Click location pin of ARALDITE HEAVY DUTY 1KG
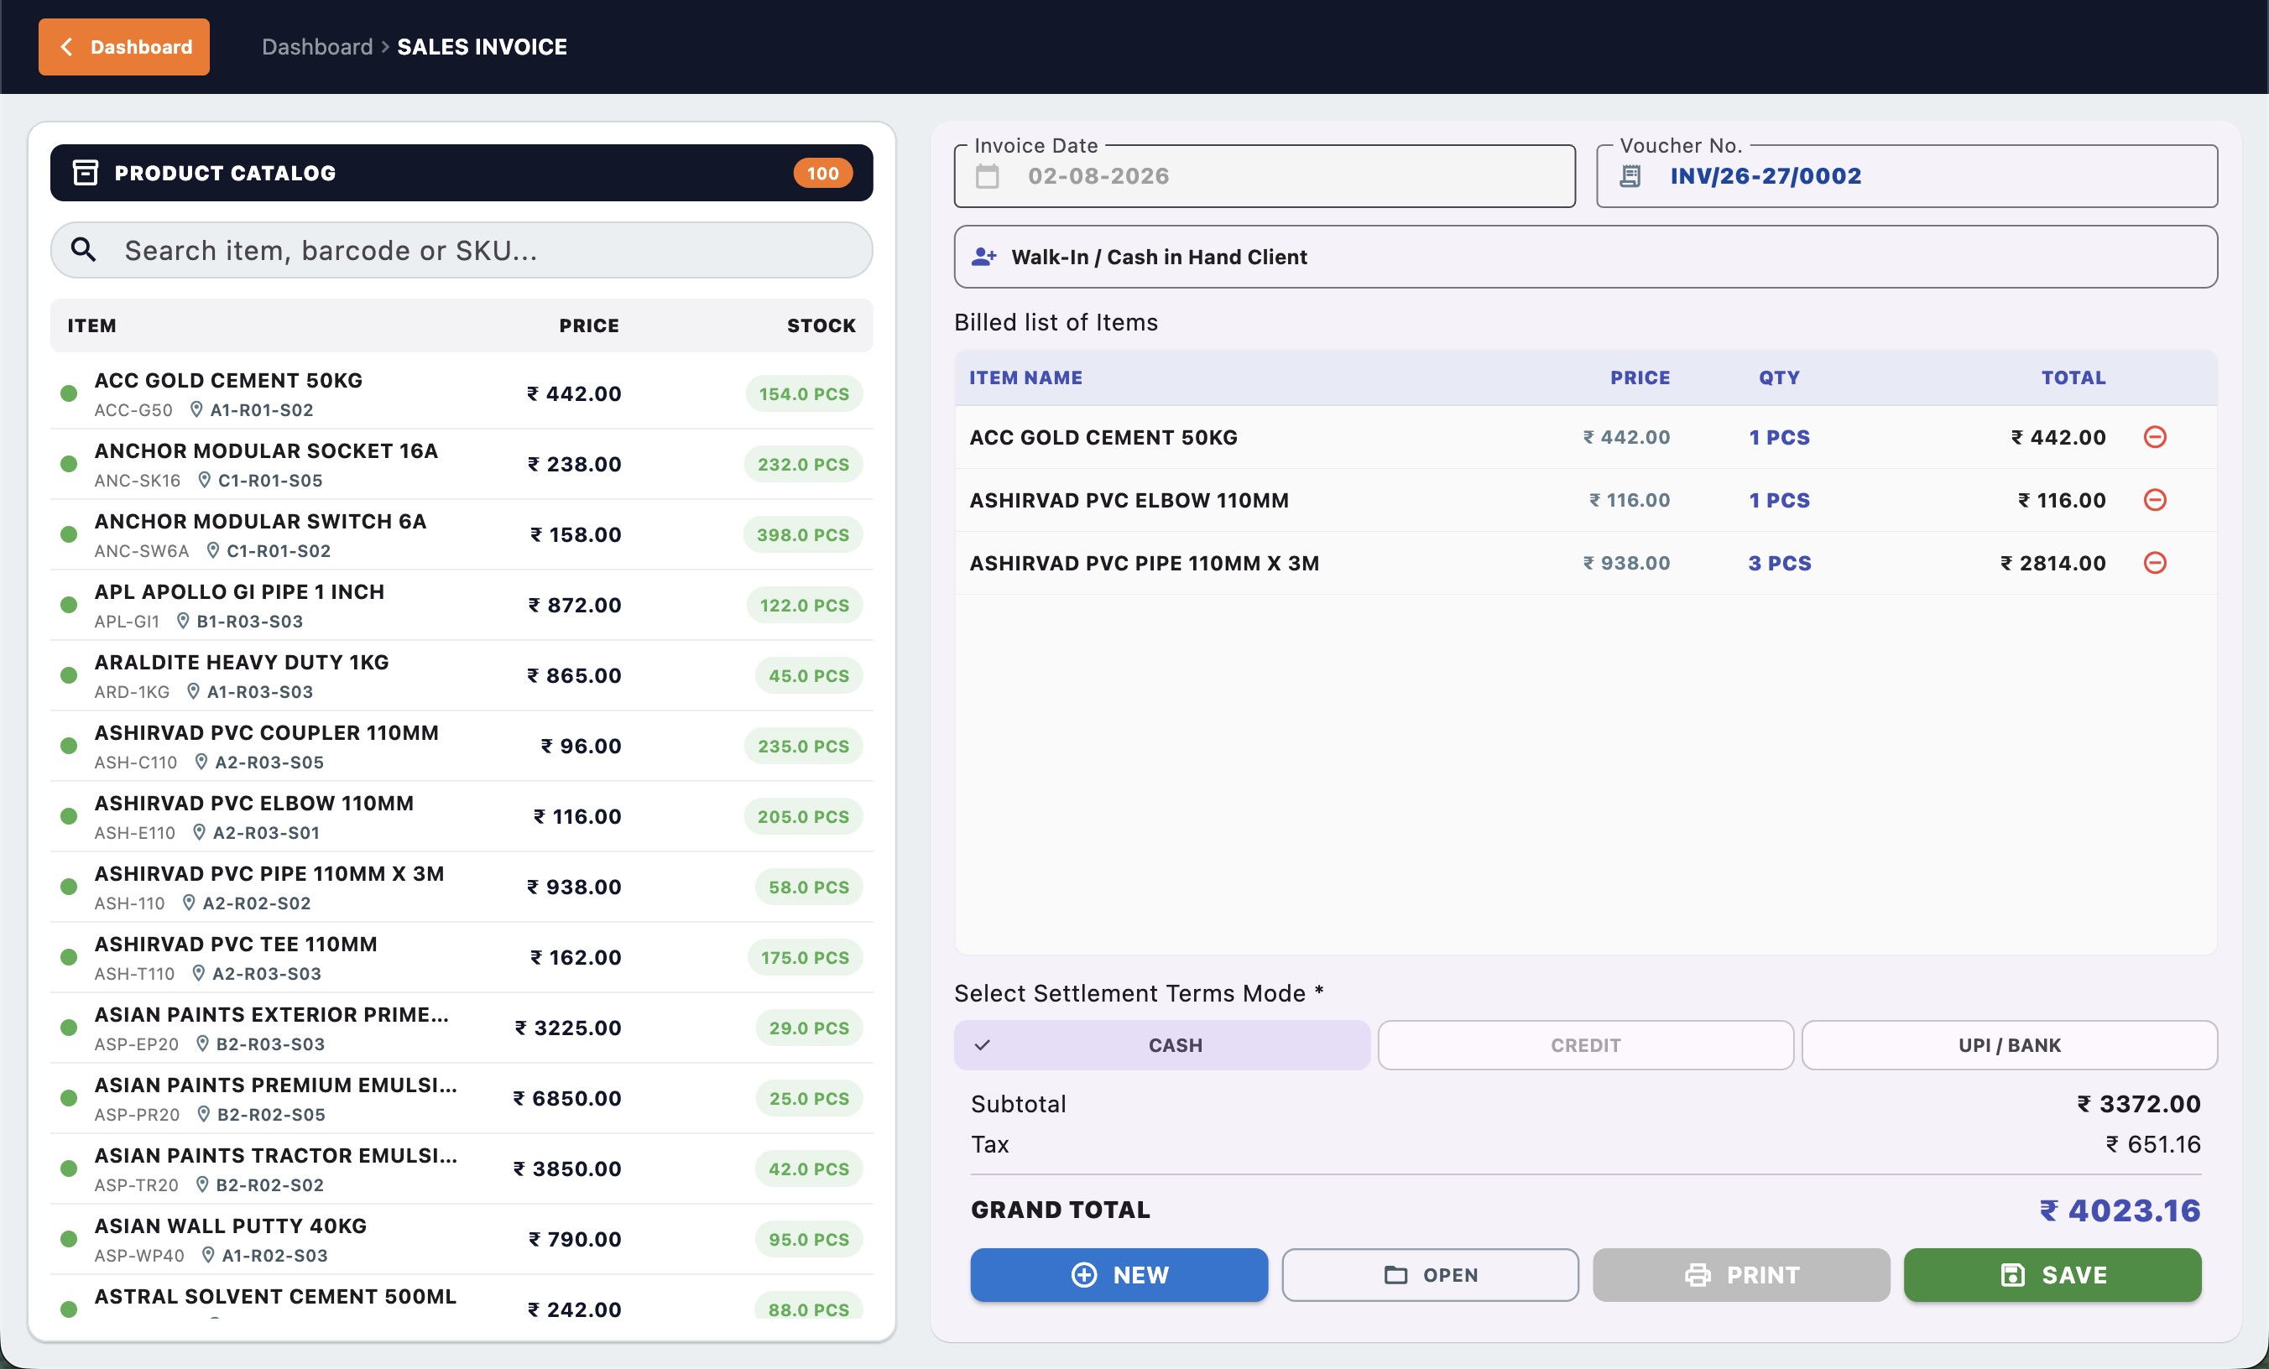Viewport: 2269px width, 1369px height. click(x=193, y=691)
